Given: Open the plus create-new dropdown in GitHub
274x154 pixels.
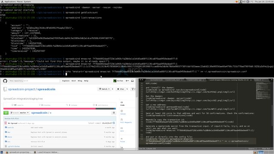Looking at the screenshot, I should pos(127,81).
